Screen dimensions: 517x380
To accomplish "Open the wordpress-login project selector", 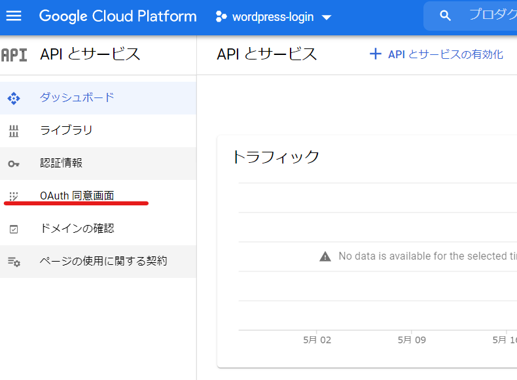I will (274, 17).
